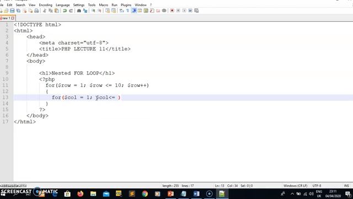Open the user defined language icon
Image resolution: width=353 pixels, height=199 pixels.
click(x=140, y=11)
